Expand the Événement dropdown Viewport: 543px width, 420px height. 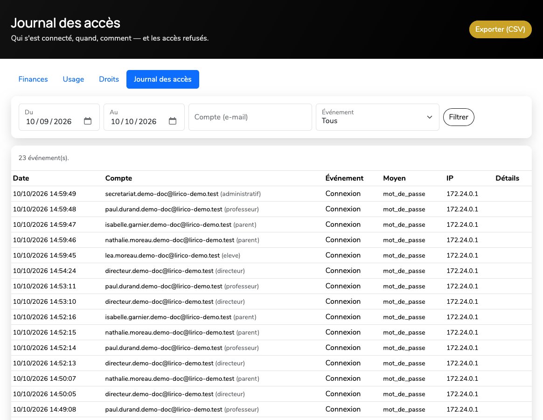click(377, 117)
